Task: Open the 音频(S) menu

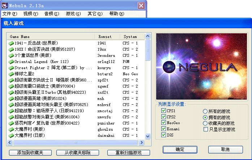Action: [52, 14]
